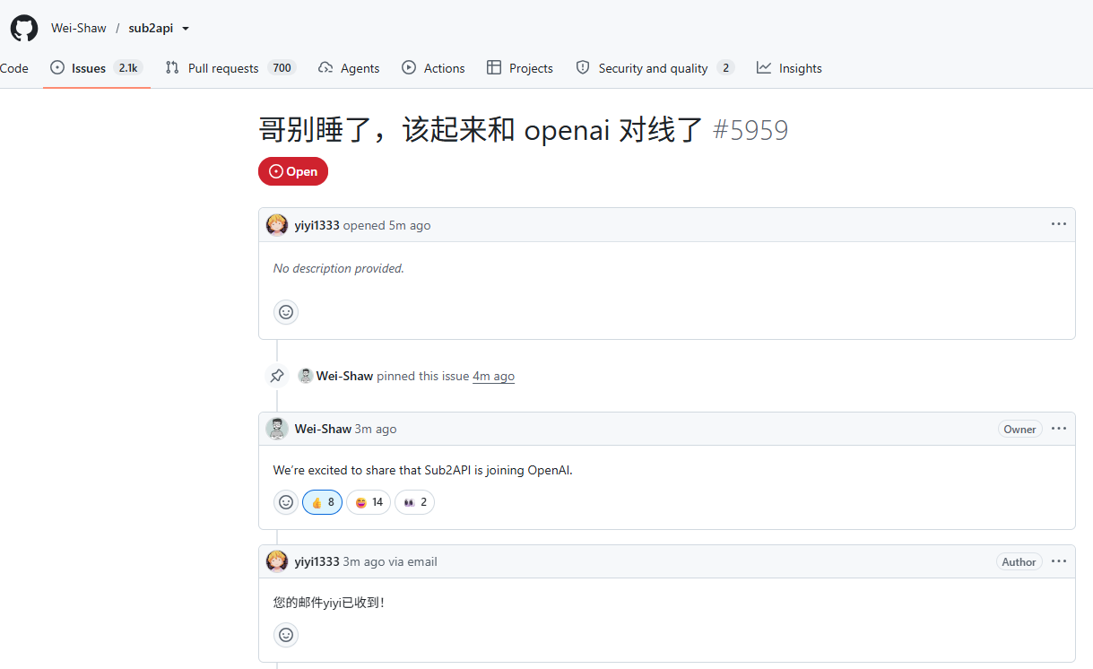Click the Issues count badge 2.1k
The width and height of the screenshot is (1093, 669).
click(128, 68)
